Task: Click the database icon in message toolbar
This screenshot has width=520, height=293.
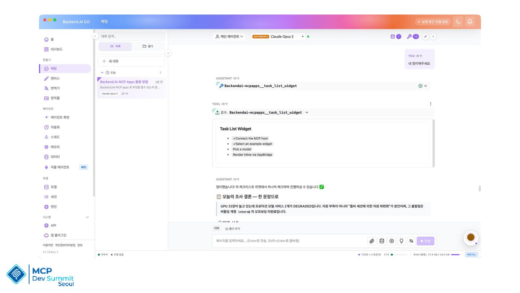Action: coord(382,241)
